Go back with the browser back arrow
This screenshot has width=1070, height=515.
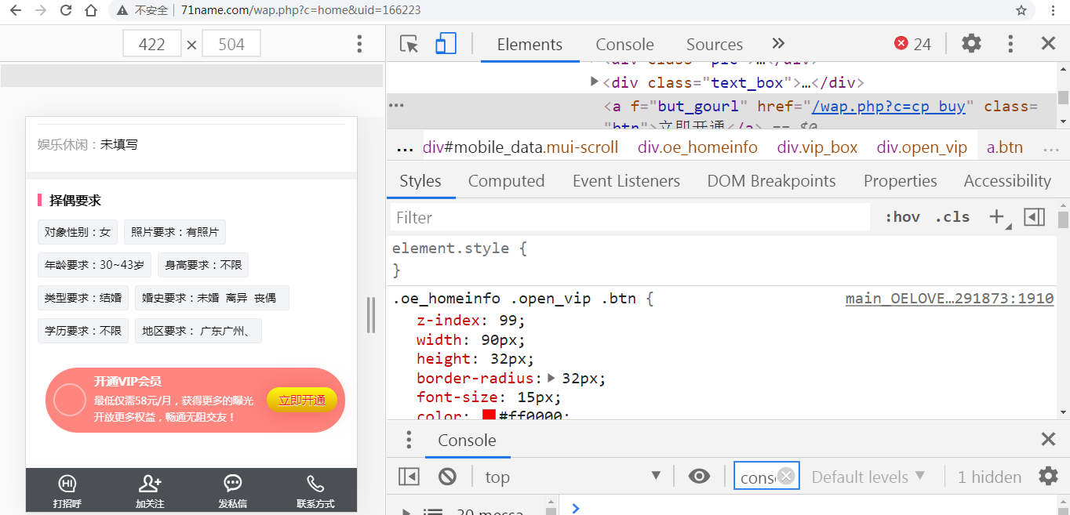tap(15, 10)
